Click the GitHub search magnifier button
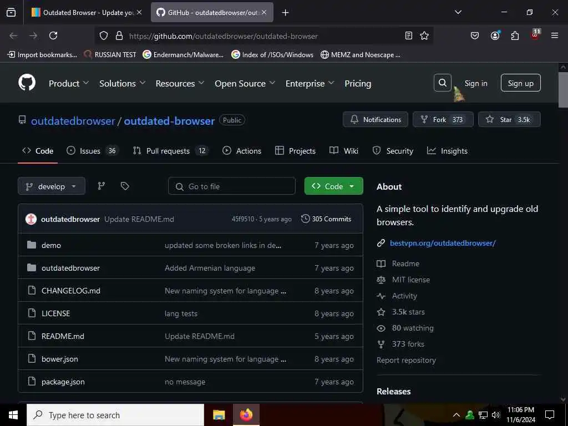 (x=442, y=83)
